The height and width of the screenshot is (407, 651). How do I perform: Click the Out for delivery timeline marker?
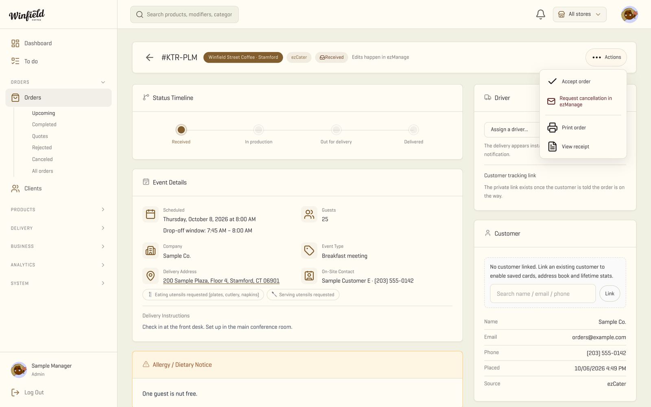tap(336, 130)
